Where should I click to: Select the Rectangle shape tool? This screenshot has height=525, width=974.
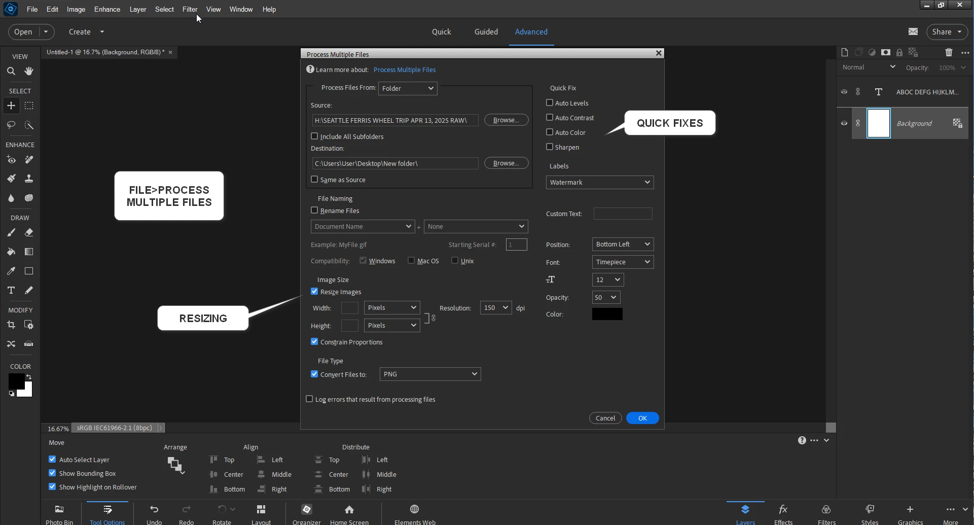coord(29,271)
